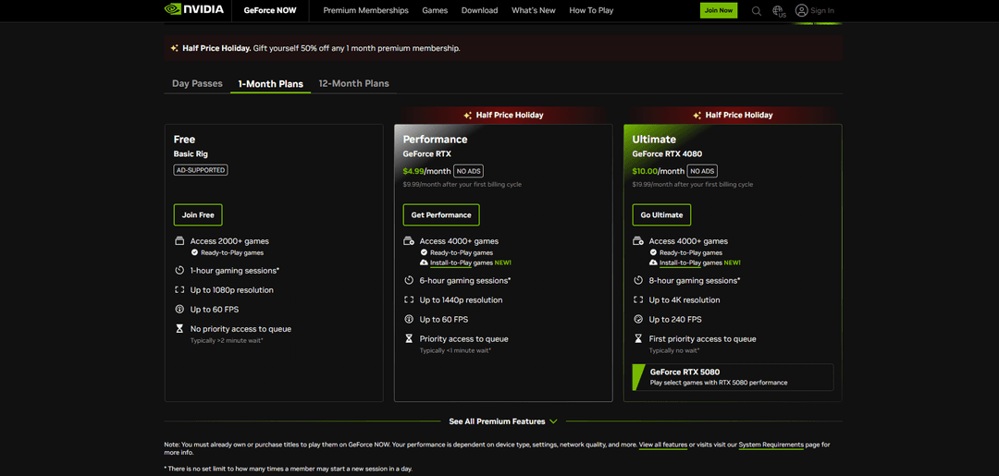This screenshot has width=999, height=476.
Task: Click the green Join Now button
Action: [x=719, y=11]
